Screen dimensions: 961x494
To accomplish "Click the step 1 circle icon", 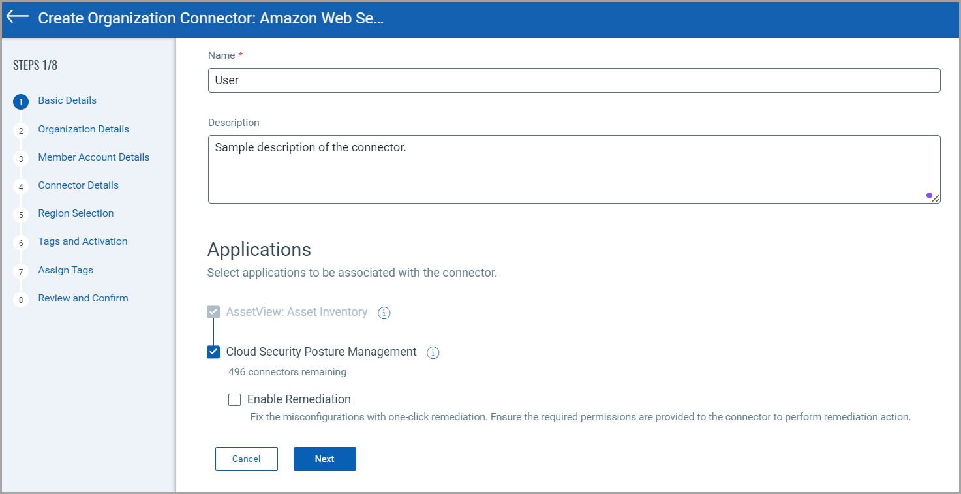I will 21,102.
